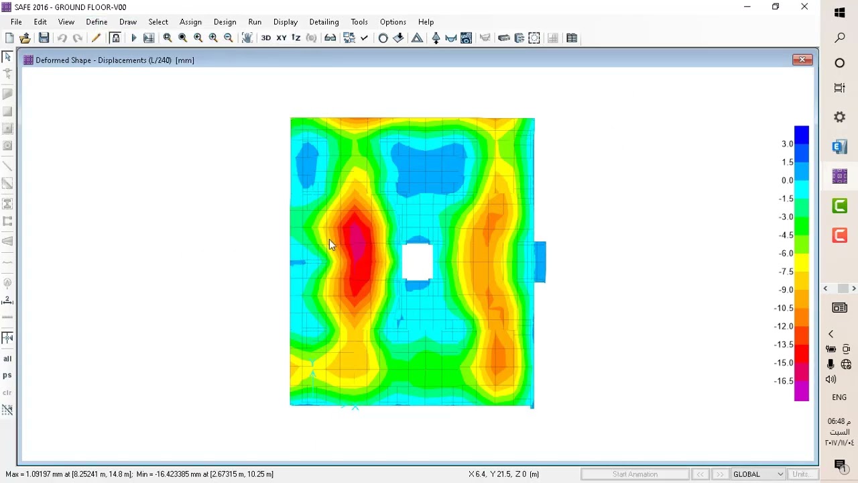Image resolution: width=858 pixels, height=483 pixels.
Task: Show deformed shape with triangle icon
Action: [417, 38]
